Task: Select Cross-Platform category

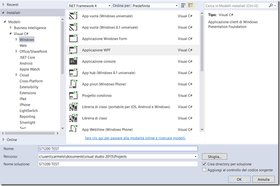Action: pos(31,81)
